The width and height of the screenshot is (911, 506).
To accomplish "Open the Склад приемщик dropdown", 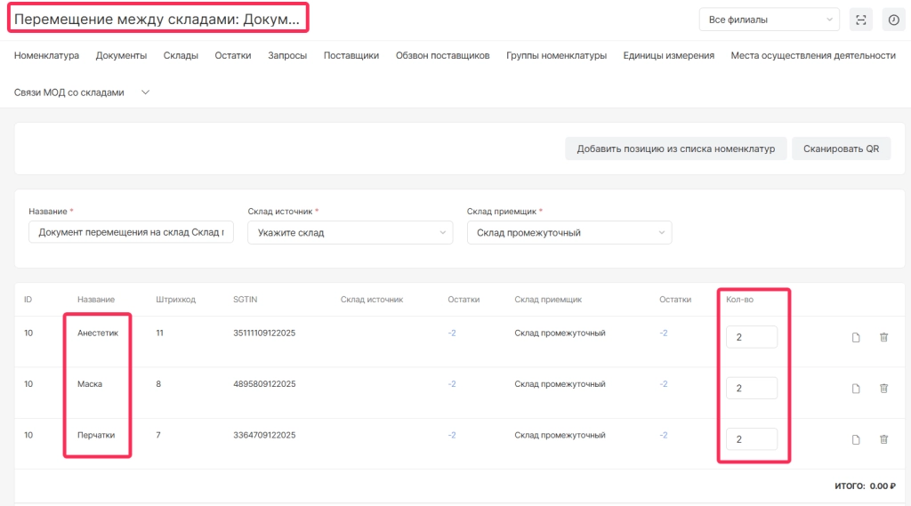I will (x=569, y=233).
